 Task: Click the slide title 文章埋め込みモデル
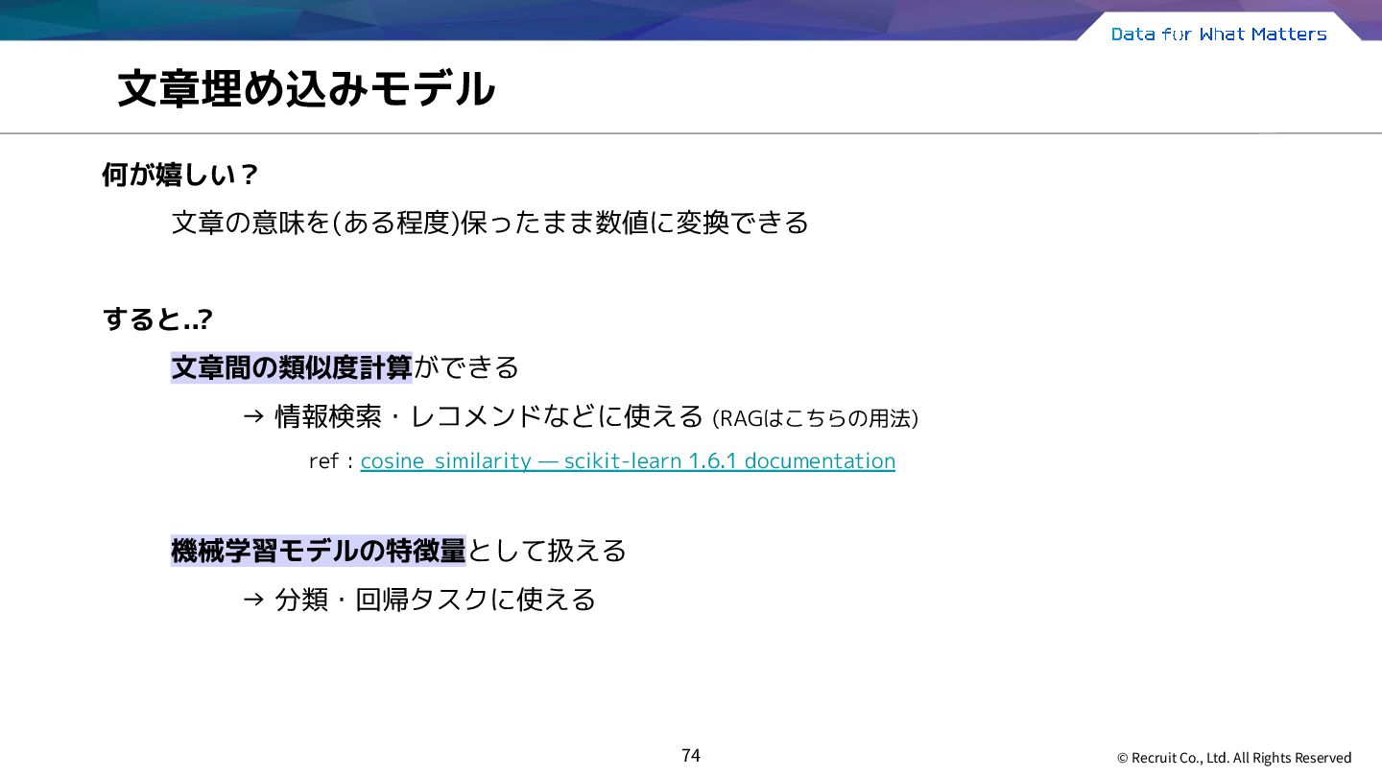306,89
